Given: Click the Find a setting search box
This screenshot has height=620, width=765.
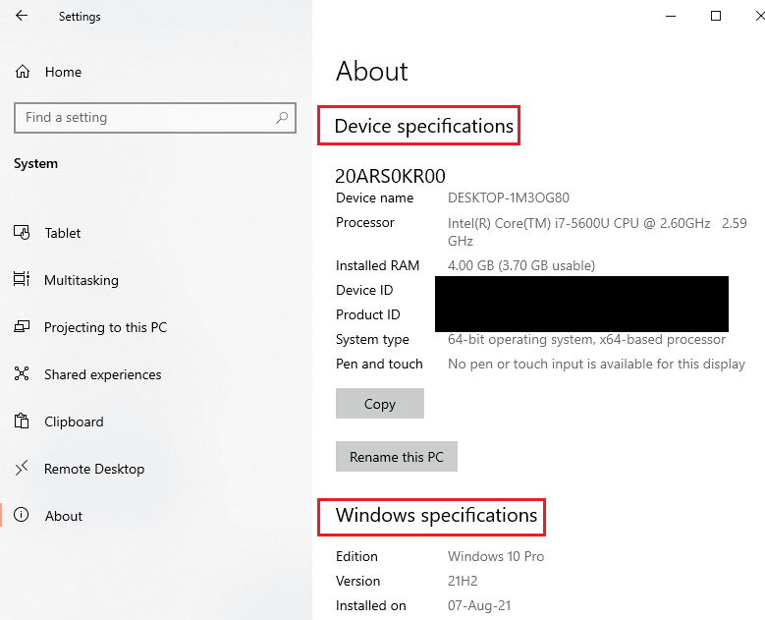Looking at the screenshot, I should click(155, 118).
